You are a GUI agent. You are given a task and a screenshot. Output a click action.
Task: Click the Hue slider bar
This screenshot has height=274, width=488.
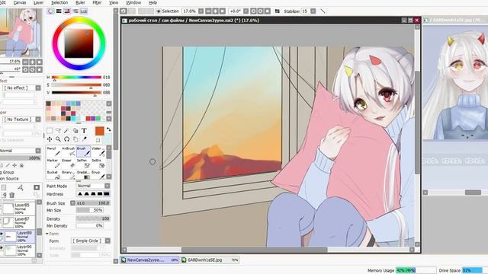pyautogui.click(x=76, y=77)
